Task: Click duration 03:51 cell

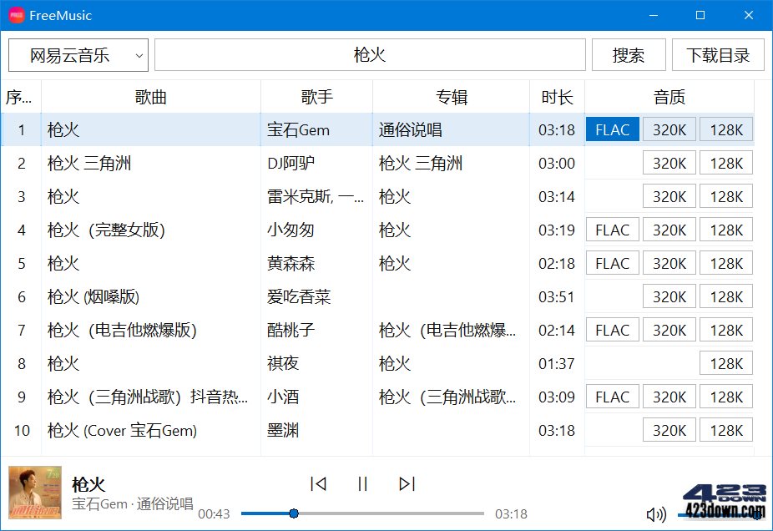Action: (x=557, y=296)
